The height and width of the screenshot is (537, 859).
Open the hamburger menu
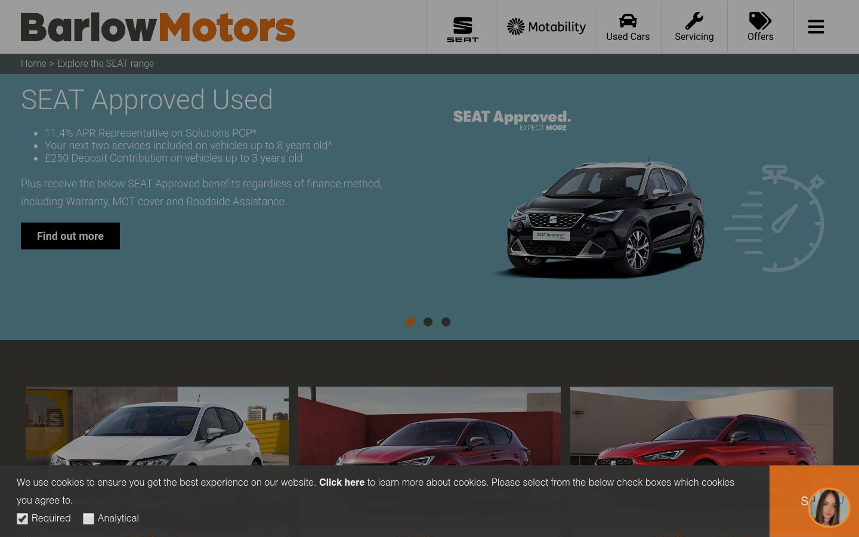point(816,27)
